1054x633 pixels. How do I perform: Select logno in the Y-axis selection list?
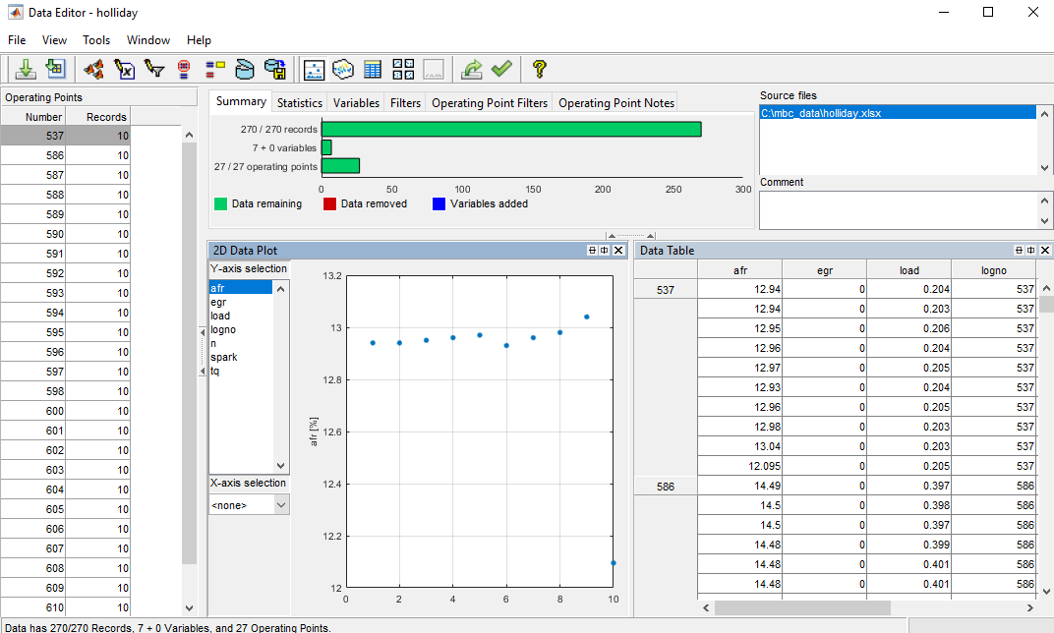221,328
